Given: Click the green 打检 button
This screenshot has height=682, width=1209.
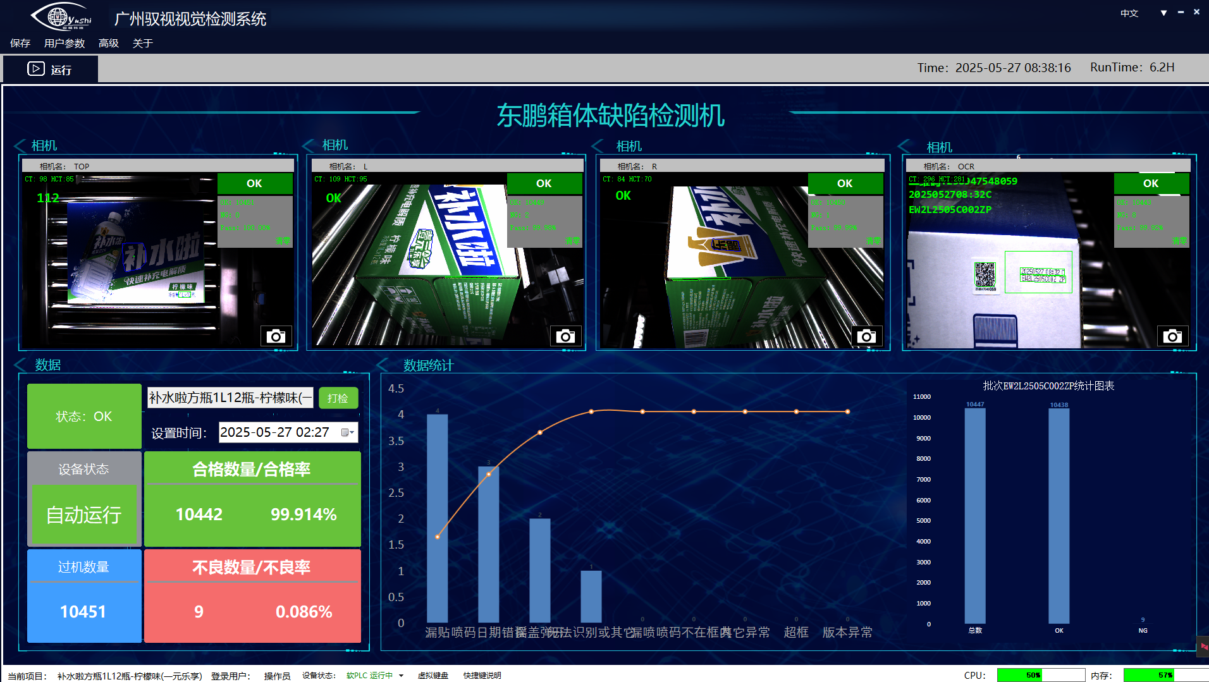Looking at the screenshot, I should coord(338,398).
